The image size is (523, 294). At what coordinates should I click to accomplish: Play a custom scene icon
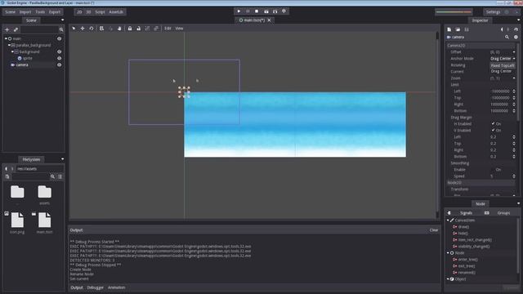[275, 11]
